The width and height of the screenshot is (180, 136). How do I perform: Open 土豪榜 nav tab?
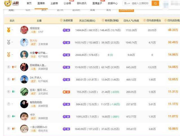(54, 3)
